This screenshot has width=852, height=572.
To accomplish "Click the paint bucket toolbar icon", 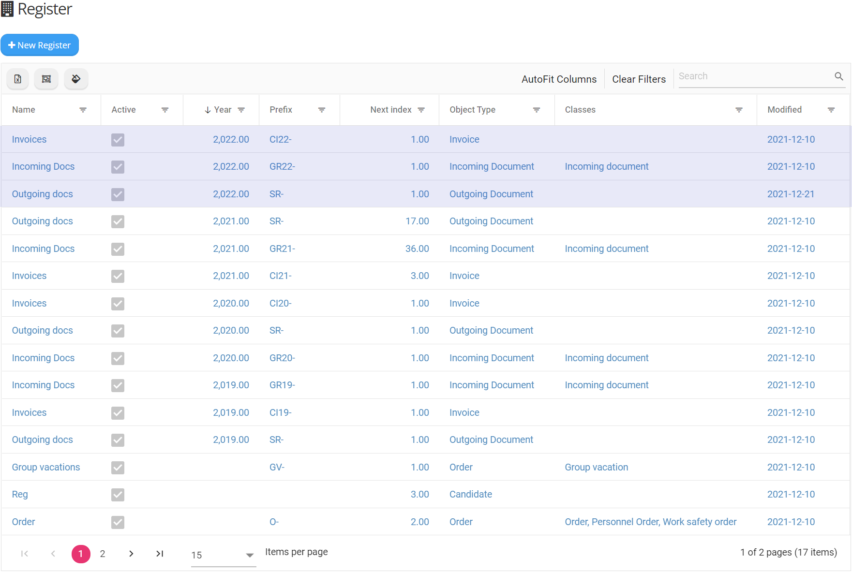I will [76, 79].
